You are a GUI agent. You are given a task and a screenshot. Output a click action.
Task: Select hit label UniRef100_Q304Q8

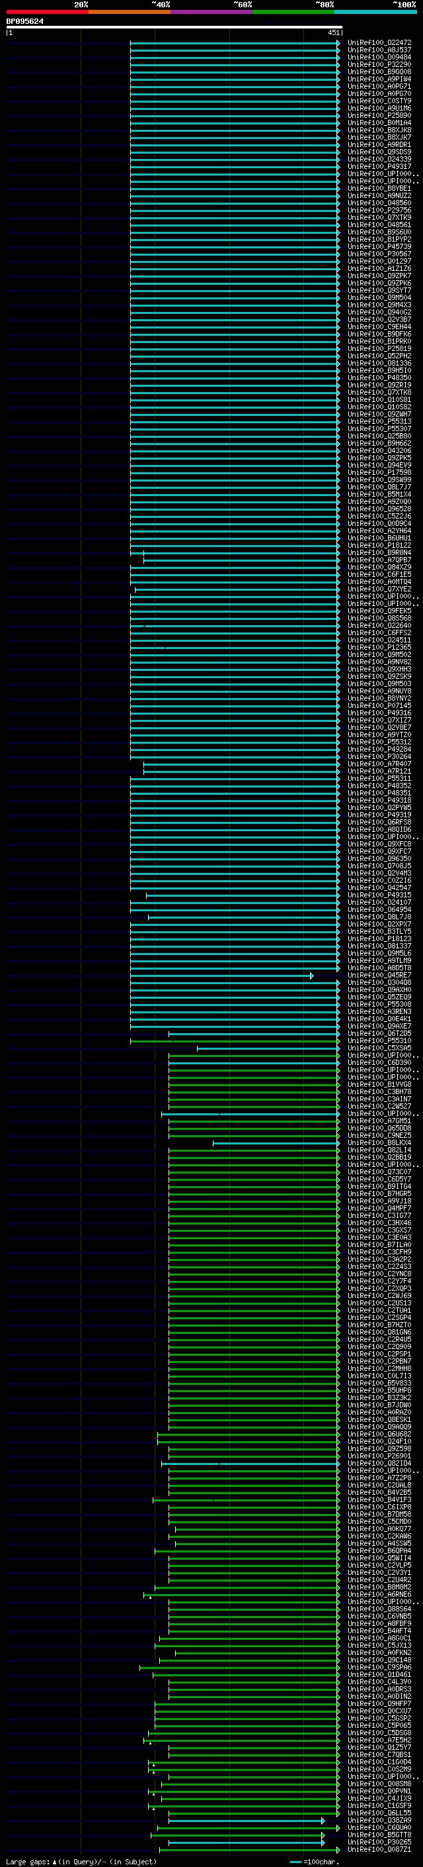379,983
